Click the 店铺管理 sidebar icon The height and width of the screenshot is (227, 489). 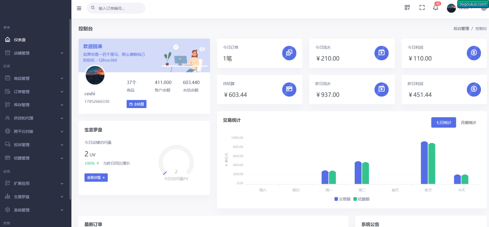[x=8, y=53]
